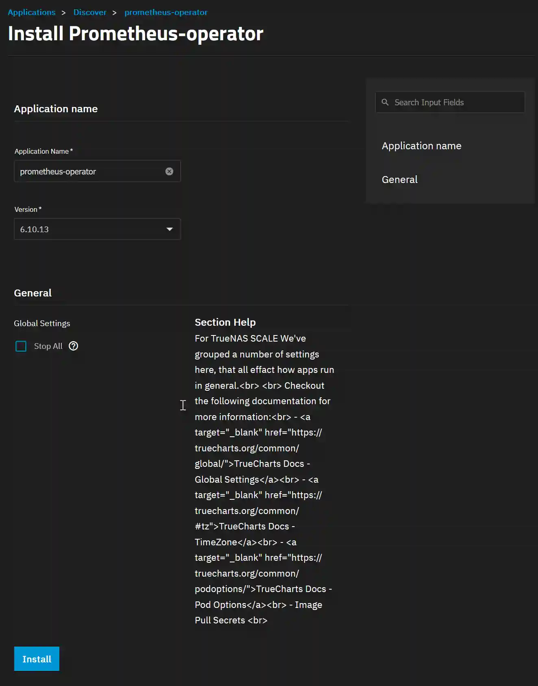The height and width of the screenshot is (686, 538).
Task: Click the Section Help heading
Action: tap(225, 322)
